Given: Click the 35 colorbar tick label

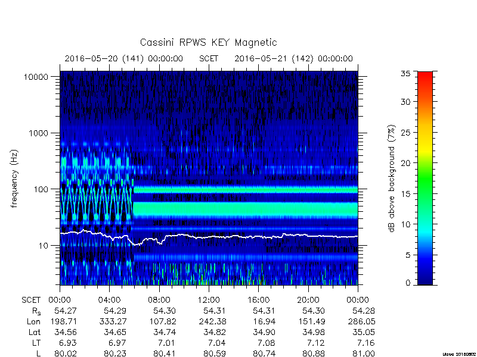Looking at the screenshot, I should [x=405, y=74].
